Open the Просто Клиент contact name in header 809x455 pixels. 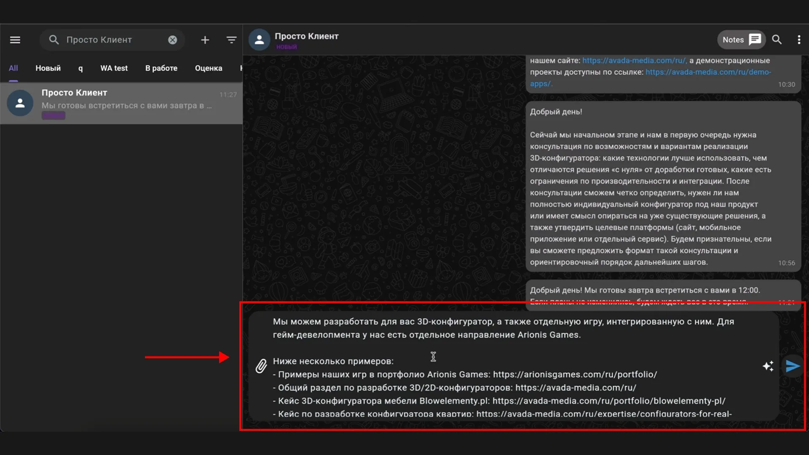click(x=307, y=36)
